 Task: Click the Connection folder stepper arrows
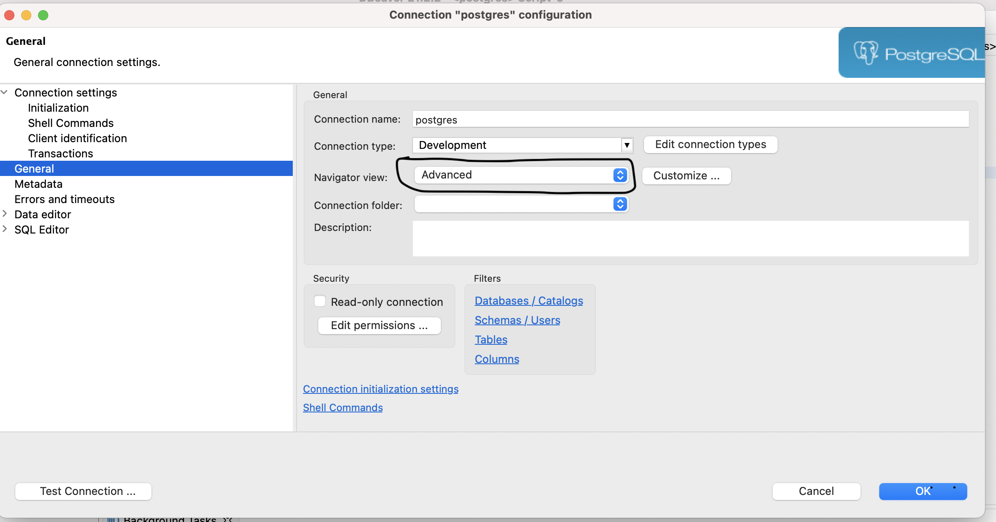coord(619,205)
